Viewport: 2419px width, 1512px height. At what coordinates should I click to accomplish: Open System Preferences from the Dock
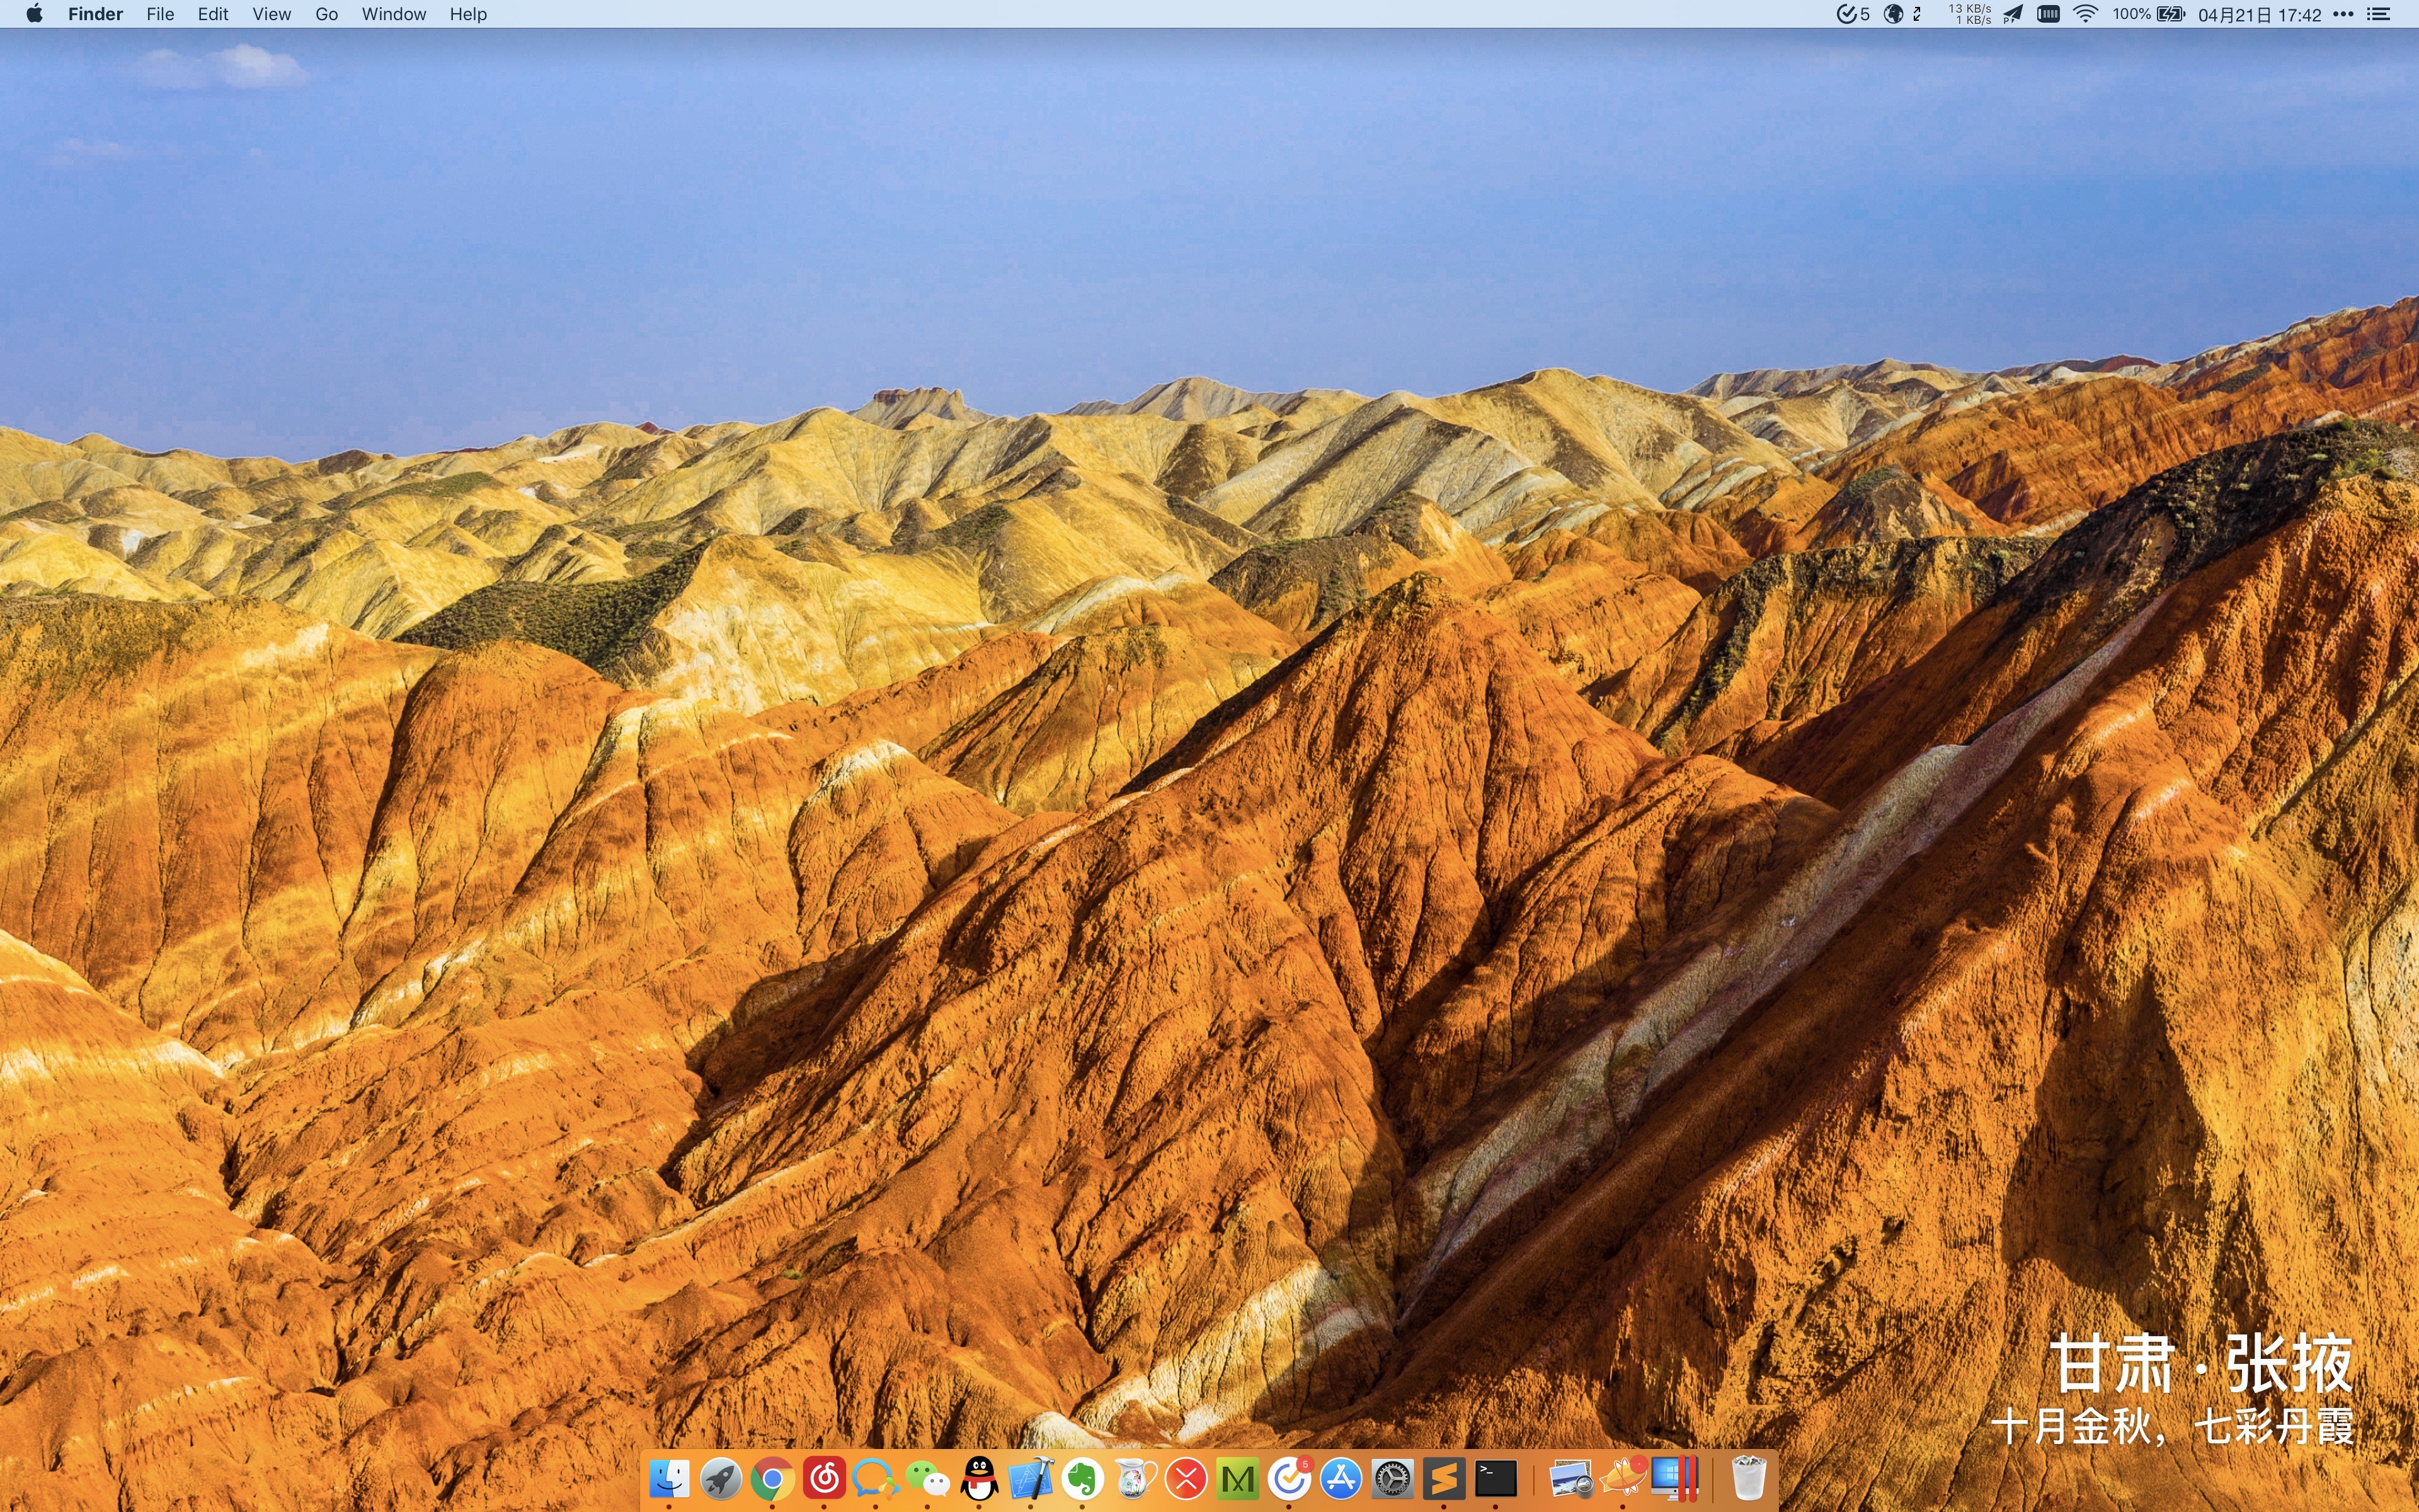pos(1392,1478)
